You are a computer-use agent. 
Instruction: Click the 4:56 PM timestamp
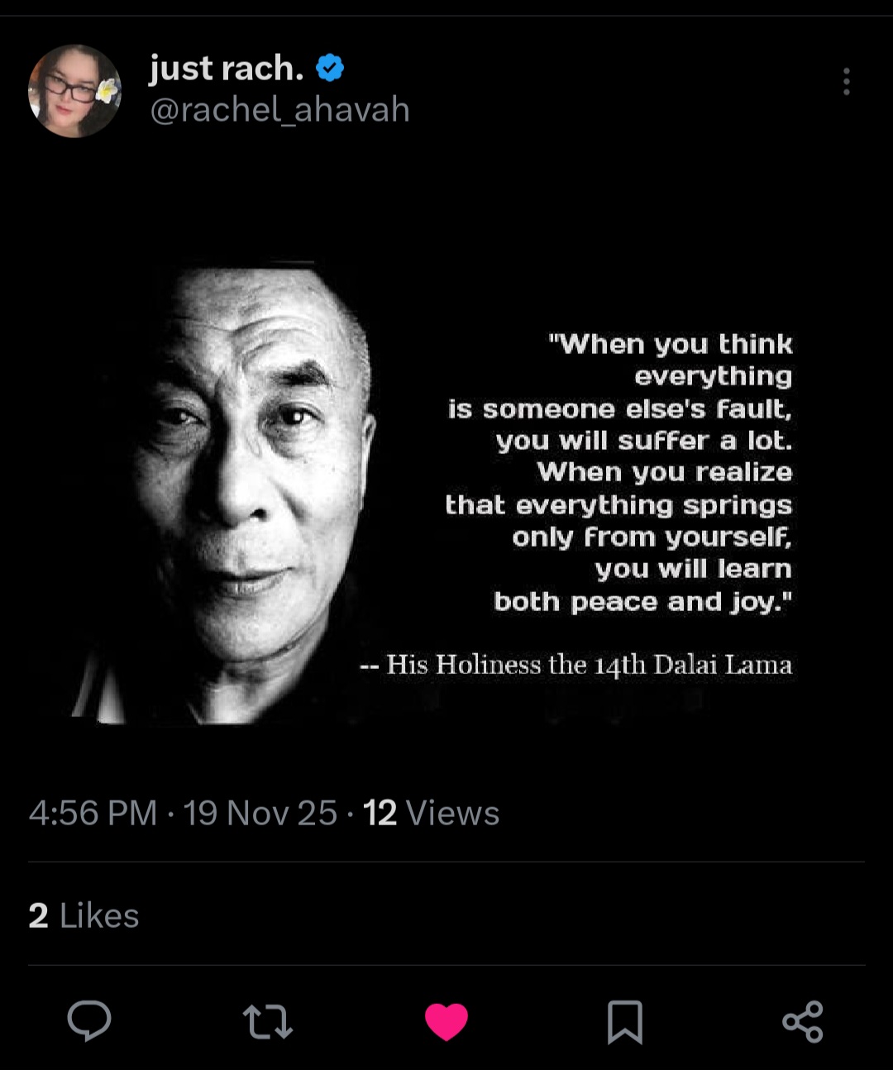click(x=93, y=813)
